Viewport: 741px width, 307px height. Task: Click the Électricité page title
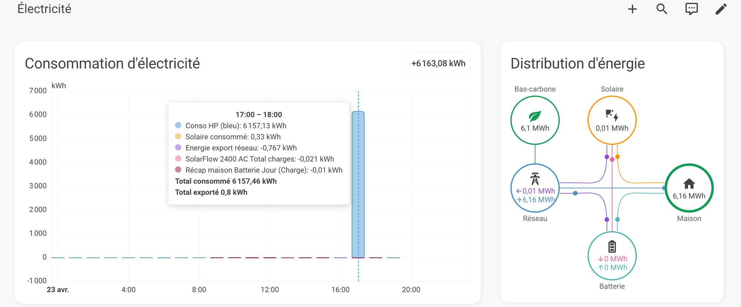pos(44,9)
